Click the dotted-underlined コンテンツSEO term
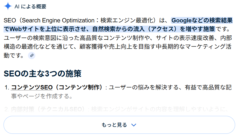Image resolution: width=243 pixels, height=137 pixels. click(x=32, y=87)
